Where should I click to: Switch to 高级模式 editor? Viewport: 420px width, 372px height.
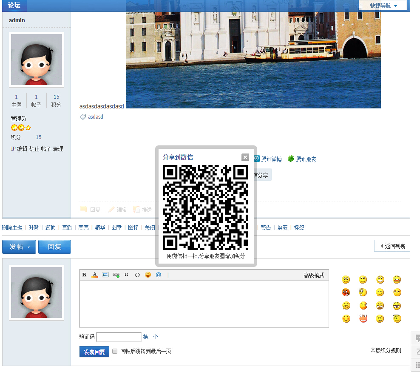pyautogui.click(x=314, y=275)
